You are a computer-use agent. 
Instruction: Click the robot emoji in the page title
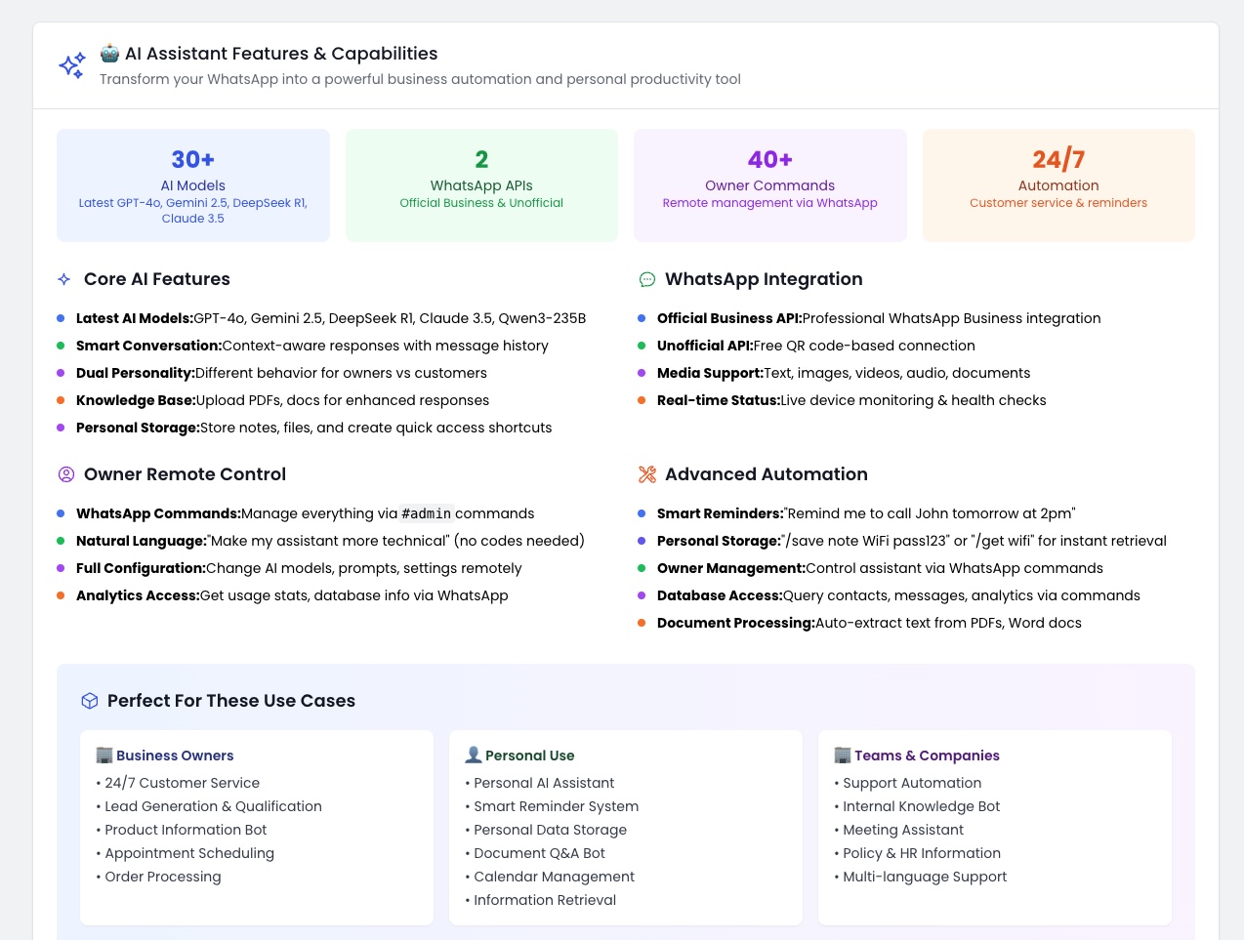point(109,53)
